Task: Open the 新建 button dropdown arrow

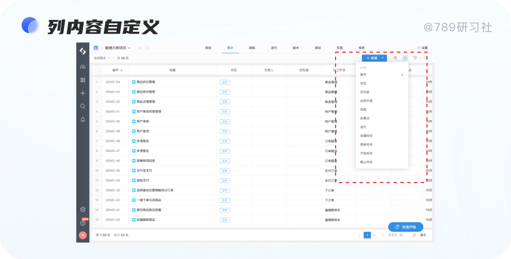Action: tap(383, 58)
